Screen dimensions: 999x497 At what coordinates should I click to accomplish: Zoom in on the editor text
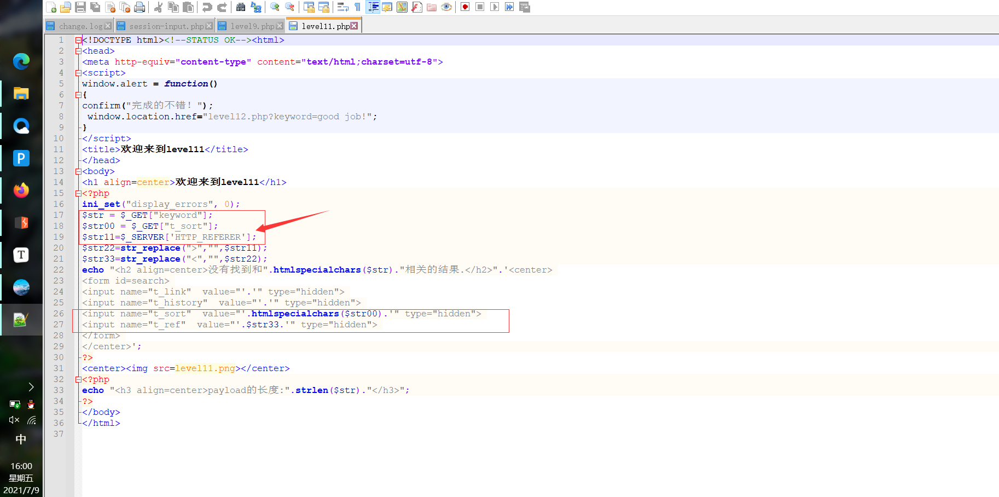275,7
